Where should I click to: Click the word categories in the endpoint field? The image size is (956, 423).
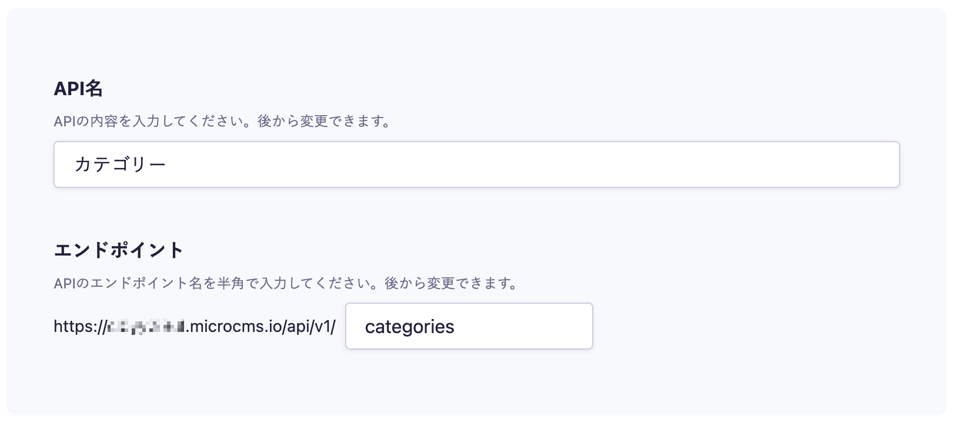(409, 327)
